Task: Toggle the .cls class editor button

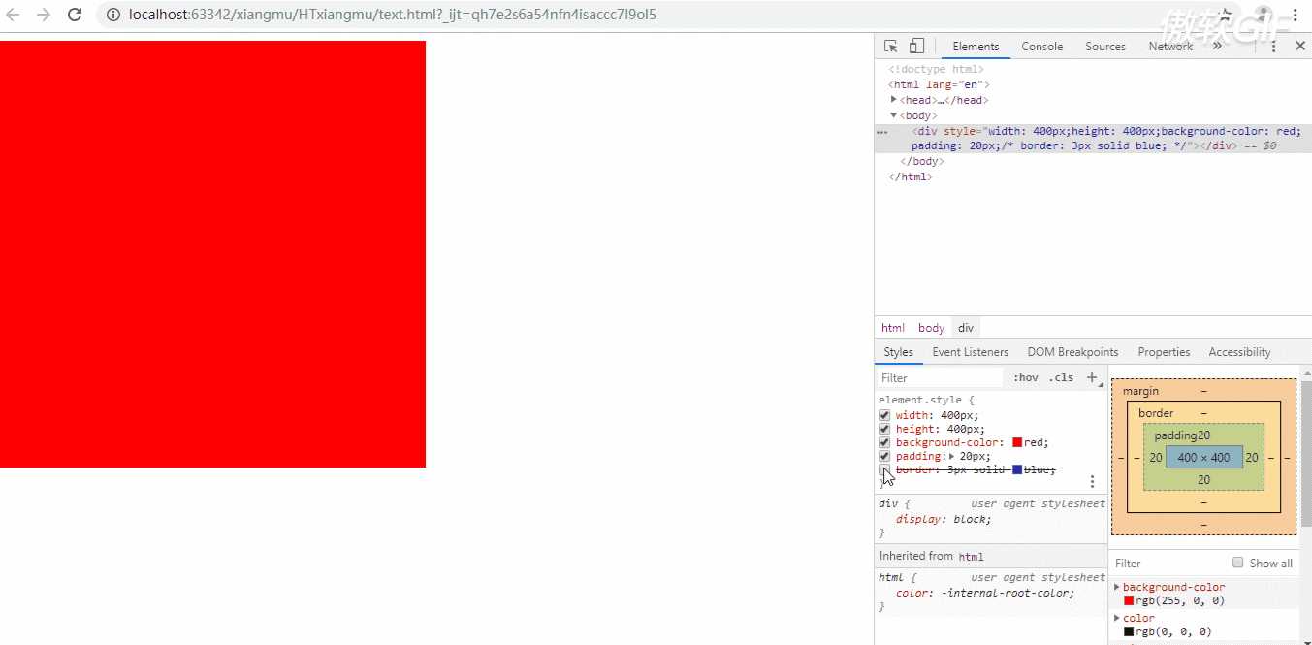Action: pyautogui.click(x=1062, y=377)
